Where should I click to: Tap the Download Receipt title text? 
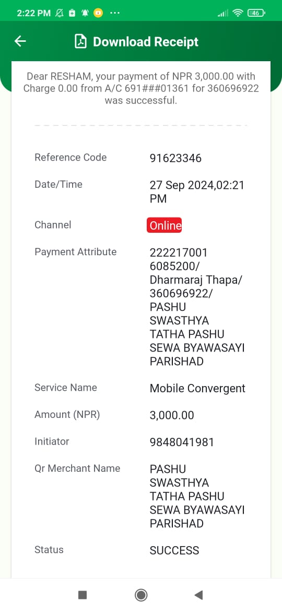146,42
